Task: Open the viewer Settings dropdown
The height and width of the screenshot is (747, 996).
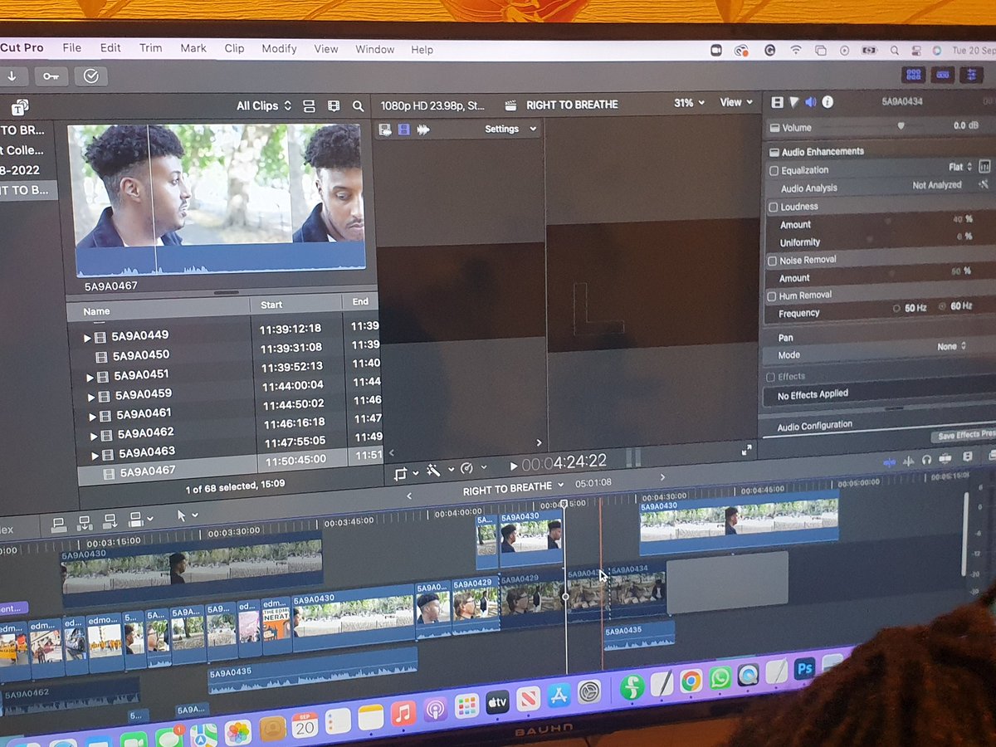Action: 510,129
